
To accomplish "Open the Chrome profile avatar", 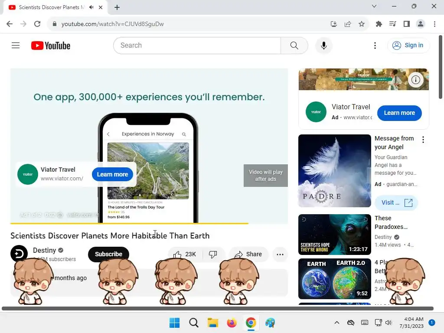I will point(421,24).
